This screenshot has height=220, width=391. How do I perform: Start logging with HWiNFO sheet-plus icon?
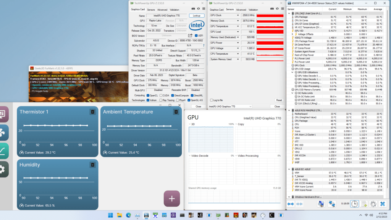[364, 204]
